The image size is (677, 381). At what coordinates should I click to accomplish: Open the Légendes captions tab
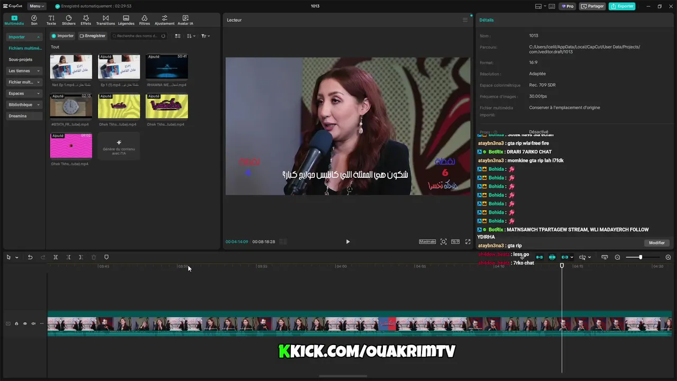(x=126, y=20)
